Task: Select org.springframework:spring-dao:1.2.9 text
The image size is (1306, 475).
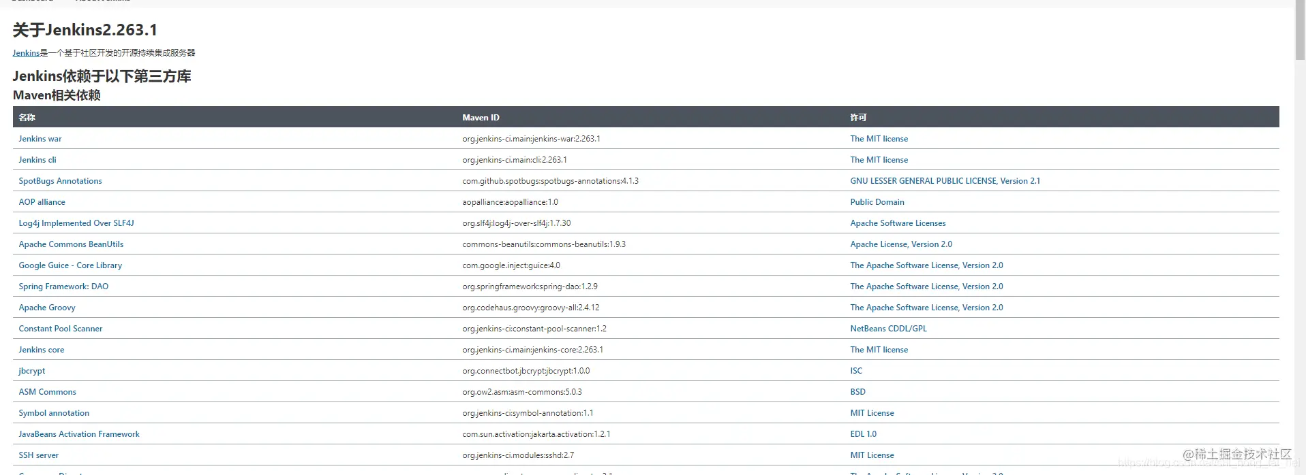Action: 530,286
